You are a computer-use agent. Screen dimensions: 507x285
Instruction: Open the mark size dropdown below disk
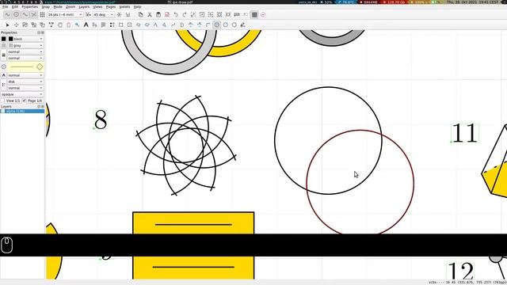click(x=25, y=88)
